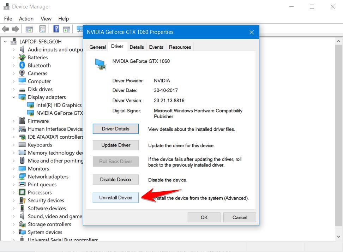
Task: Click the Disable Device button
Action: pos(115,180)
